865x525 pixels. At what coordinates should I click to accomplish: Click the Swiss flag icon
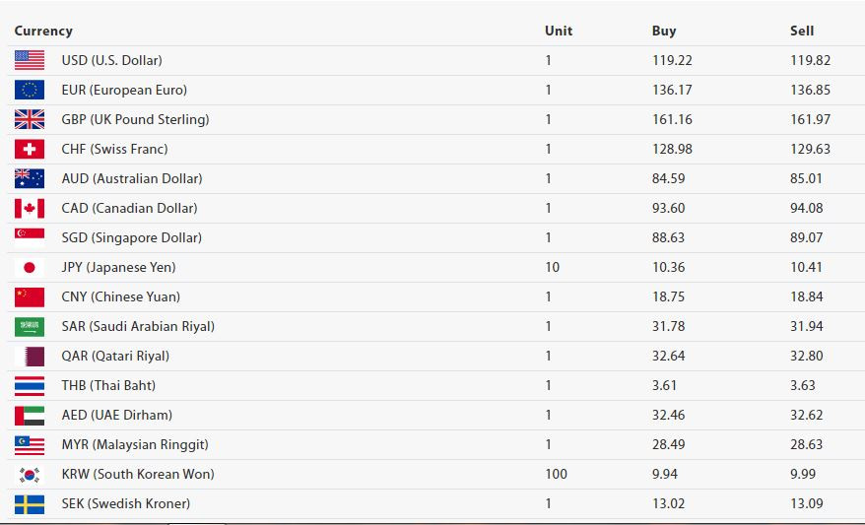30,149
